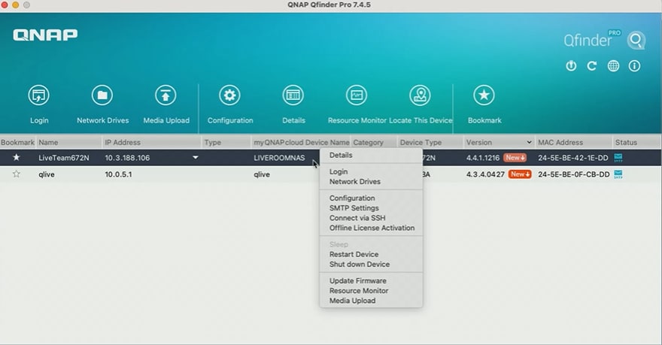Screen dimensions: 662x345
Task: Select the LiveTeam672N device name
Action: [64, 158]
